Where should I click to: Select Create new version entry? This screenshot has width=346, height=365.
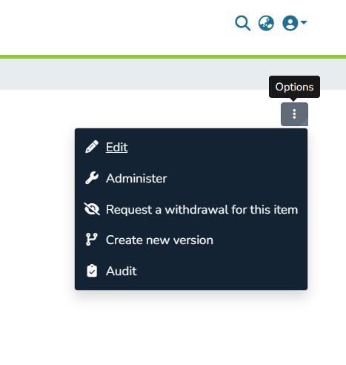[159, 240]
